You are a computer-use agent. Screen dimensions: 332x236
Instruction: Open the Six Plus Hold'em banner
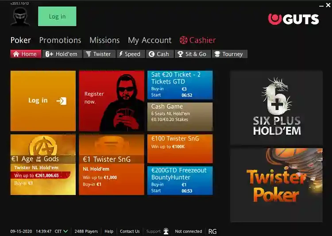[x=276, y=107]
